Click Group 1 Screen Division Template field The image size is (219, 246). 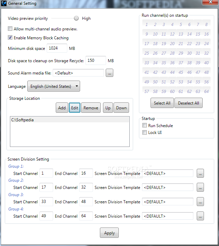click(168, 173)
